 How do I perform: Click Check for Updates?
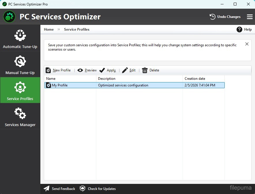98,189
